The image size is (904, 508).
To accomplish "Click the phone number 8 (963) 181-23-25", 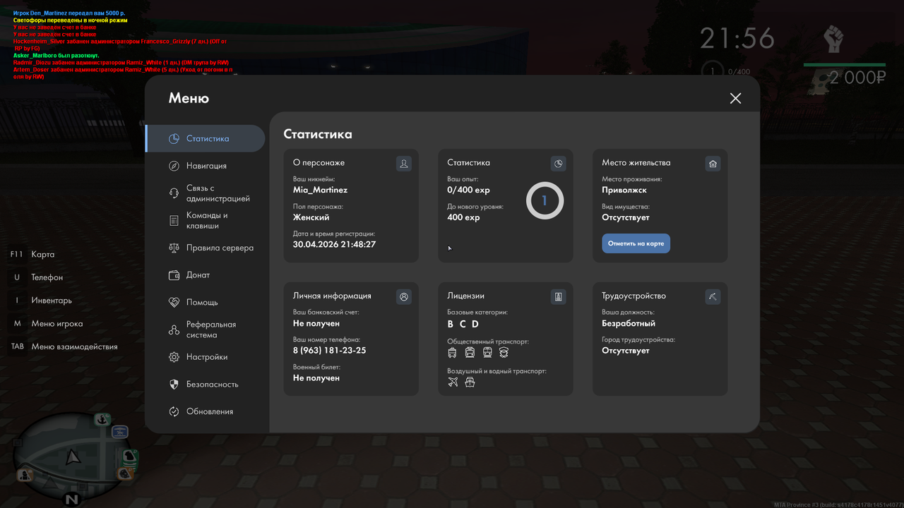I will tap(330, 351).
